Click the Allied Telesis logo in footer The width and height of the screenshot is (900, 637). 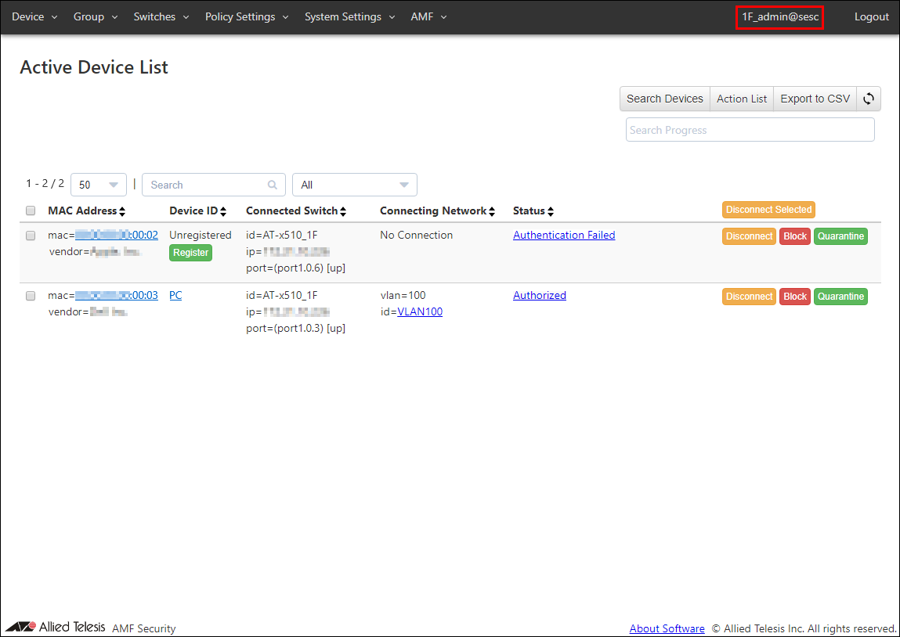[x=55, y=628]
